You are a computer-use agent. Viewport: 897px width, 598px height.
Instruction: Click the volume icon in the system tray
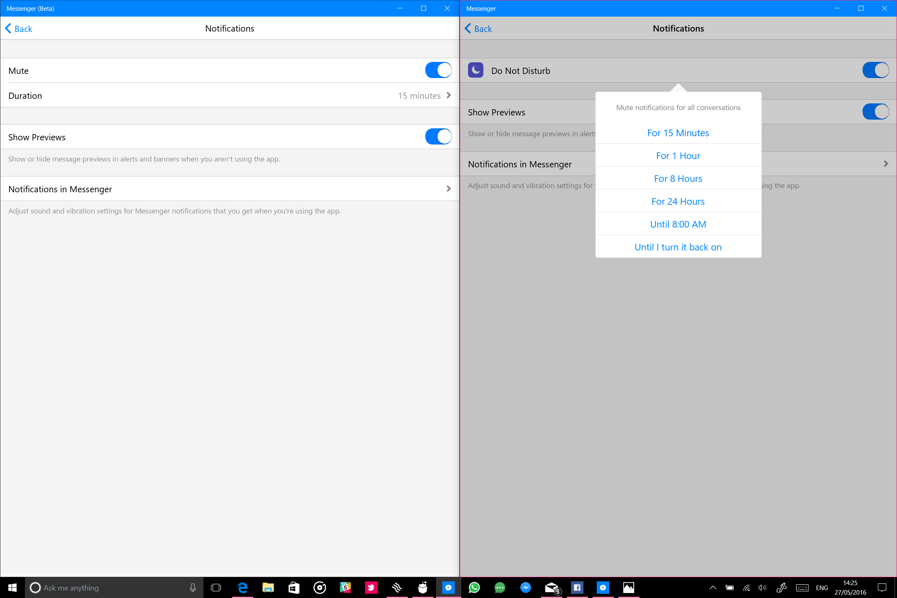762,587
